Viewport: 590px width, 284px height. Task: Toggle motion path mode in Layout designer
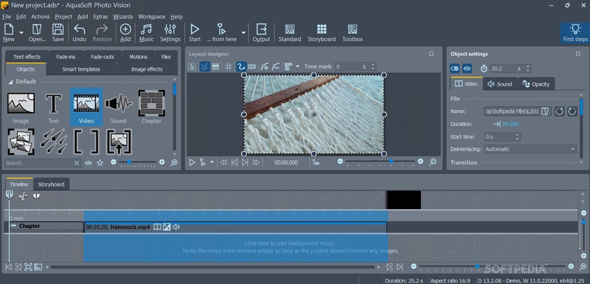tap(241, 67)
